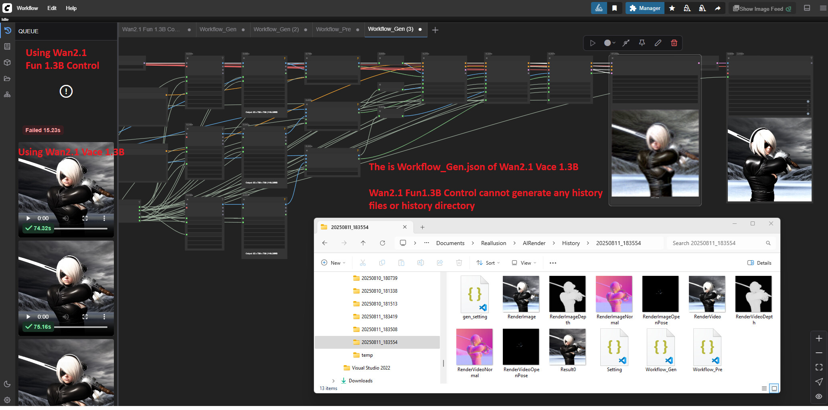Open ComfyUI settings gear icon
828x410 pixels.
click(x=7, y=400)
